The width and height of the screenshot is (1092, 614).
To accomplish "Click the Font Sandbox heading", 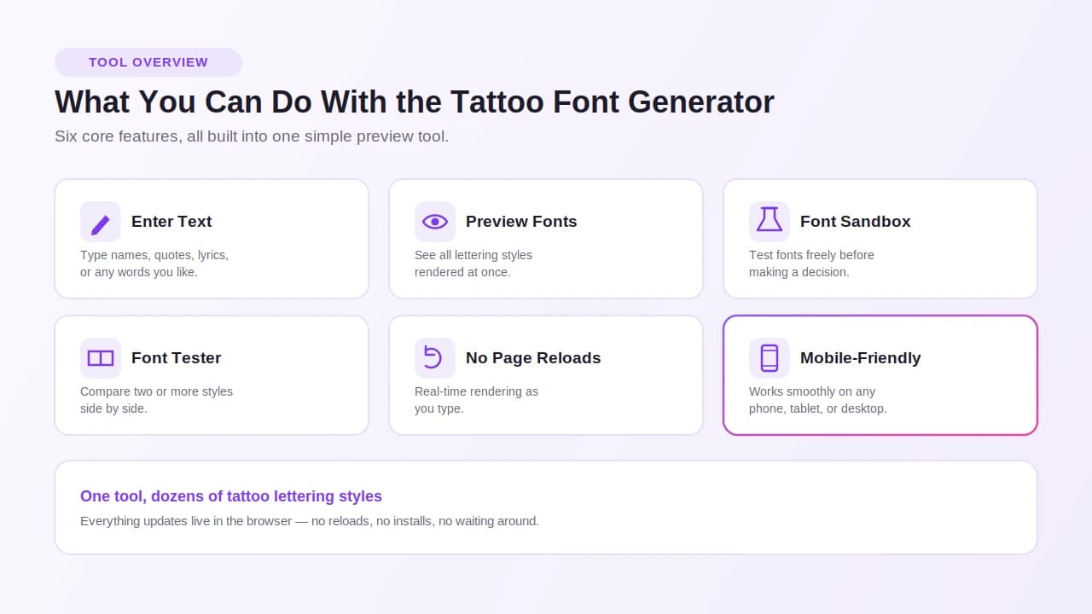I will point(856,222).
